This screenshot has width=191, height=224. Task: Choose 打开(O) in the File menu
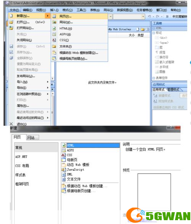(x=29, y=22)
